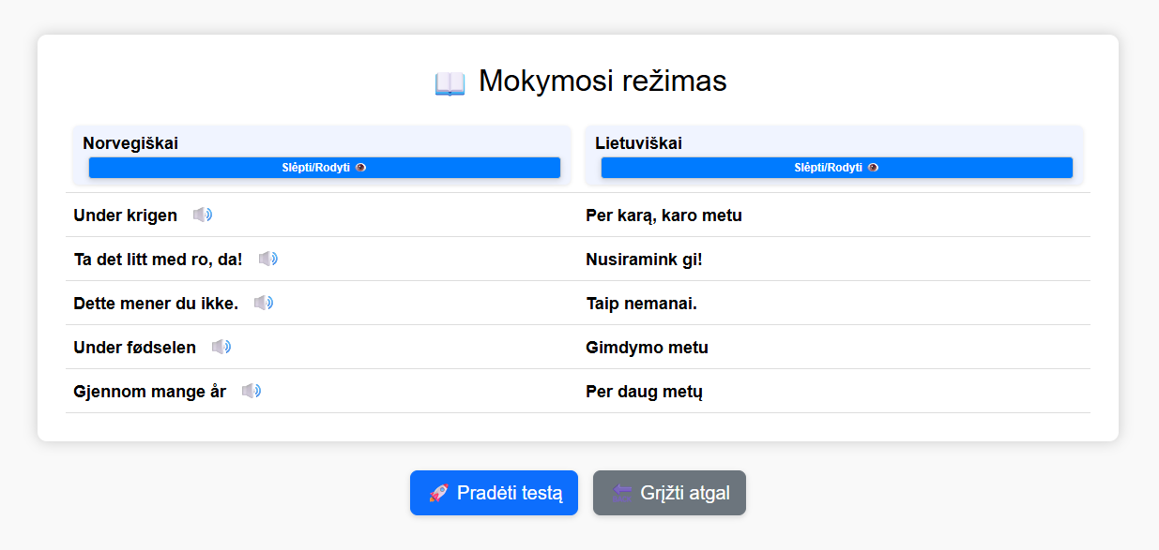
Task: Hide the Norwegian column with Slėpti/Rodyti
Action: (x=323, y=167)
